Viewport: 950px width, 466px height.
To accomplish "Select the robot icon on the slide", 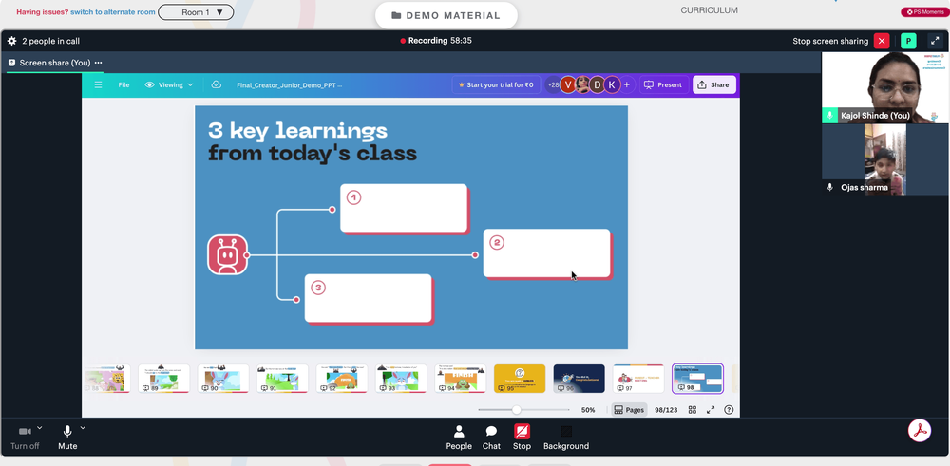I will (228, 254).
